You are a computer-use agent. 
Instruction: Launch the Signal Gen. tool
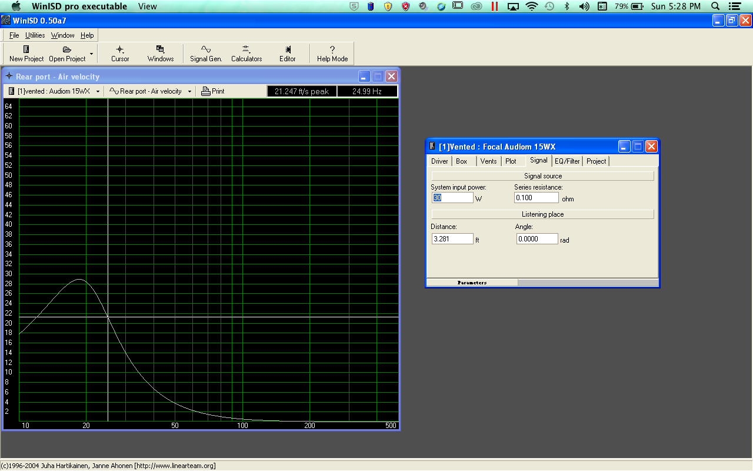click(x=206, y=54)
